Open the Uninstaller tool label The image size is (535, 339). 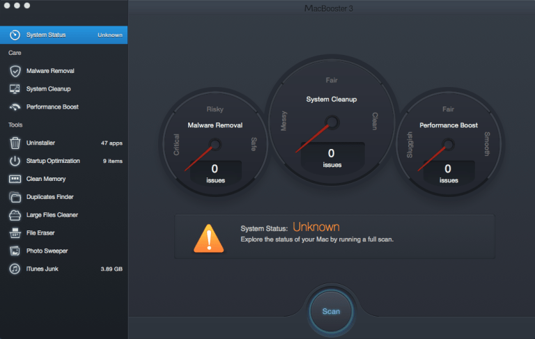pyautogui.click(x=40, y=143)
